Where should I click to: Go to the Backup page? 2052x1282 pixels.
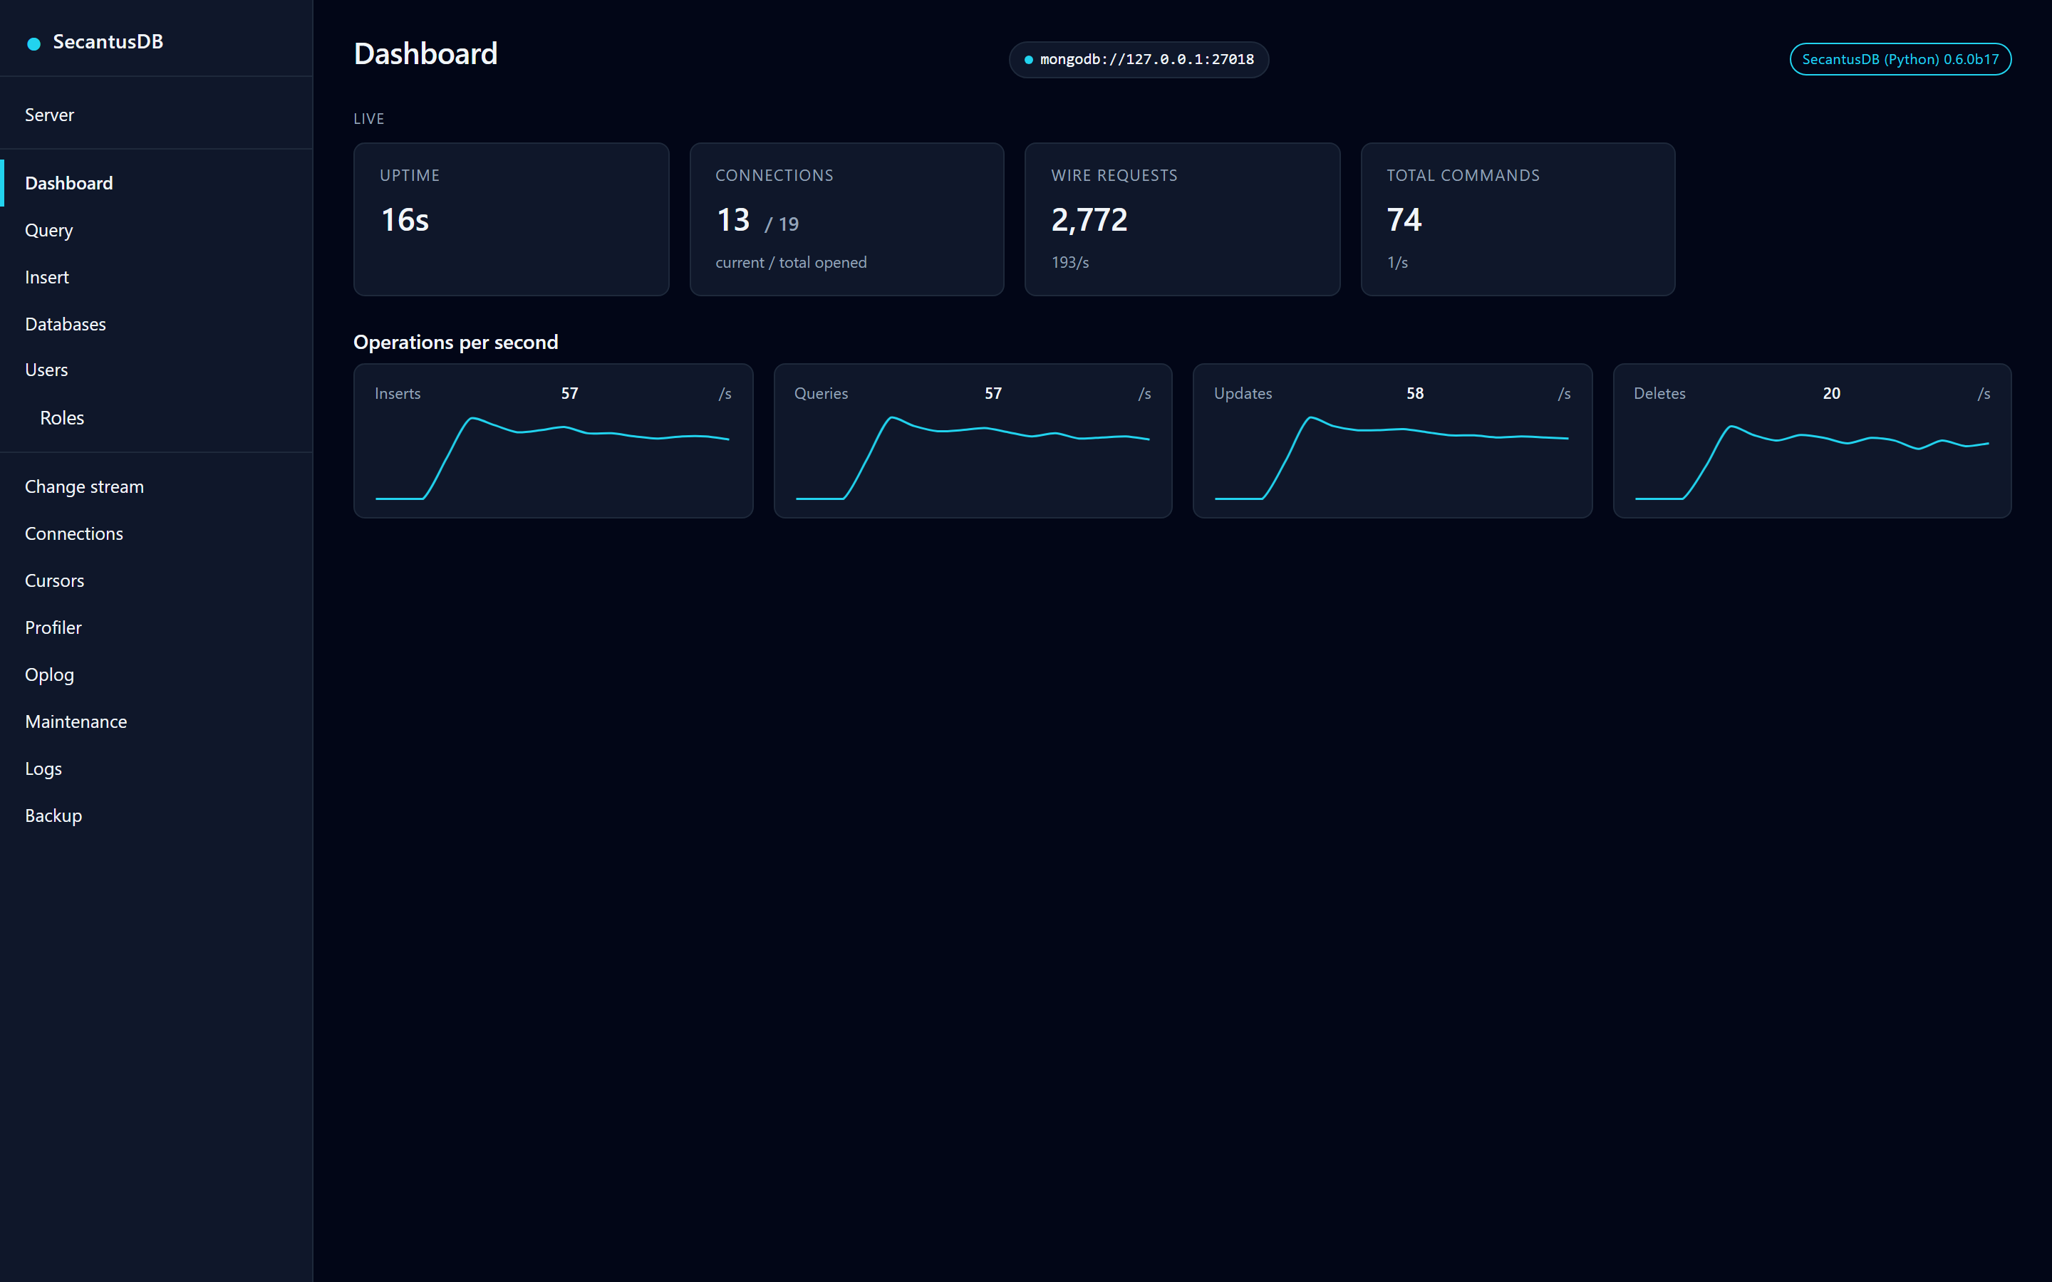coord(156,815)
